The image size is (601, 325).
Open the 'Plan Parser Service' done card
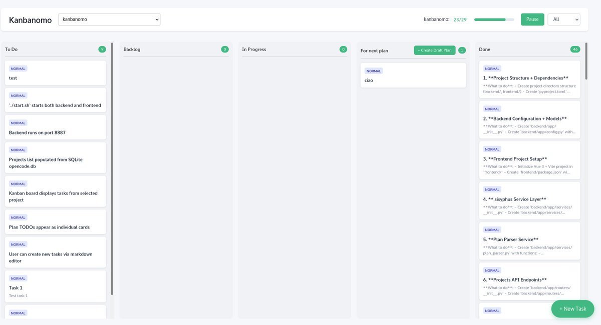coord(530,241)
